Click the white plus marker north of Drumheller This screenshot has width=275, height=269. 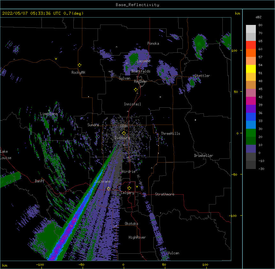(x=195, y=120)
